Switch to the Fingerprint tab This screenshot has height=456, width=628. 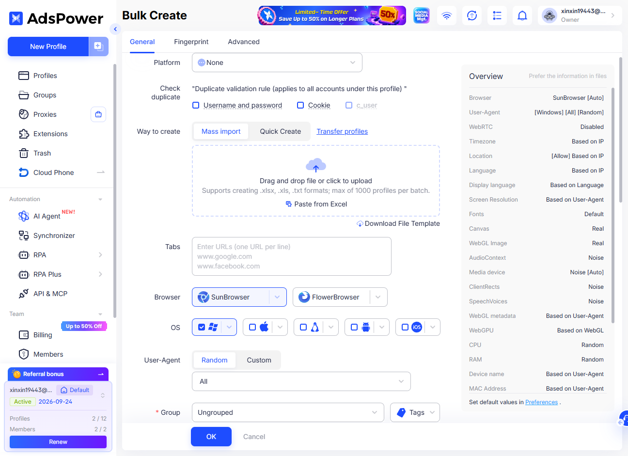click(191, 42)
